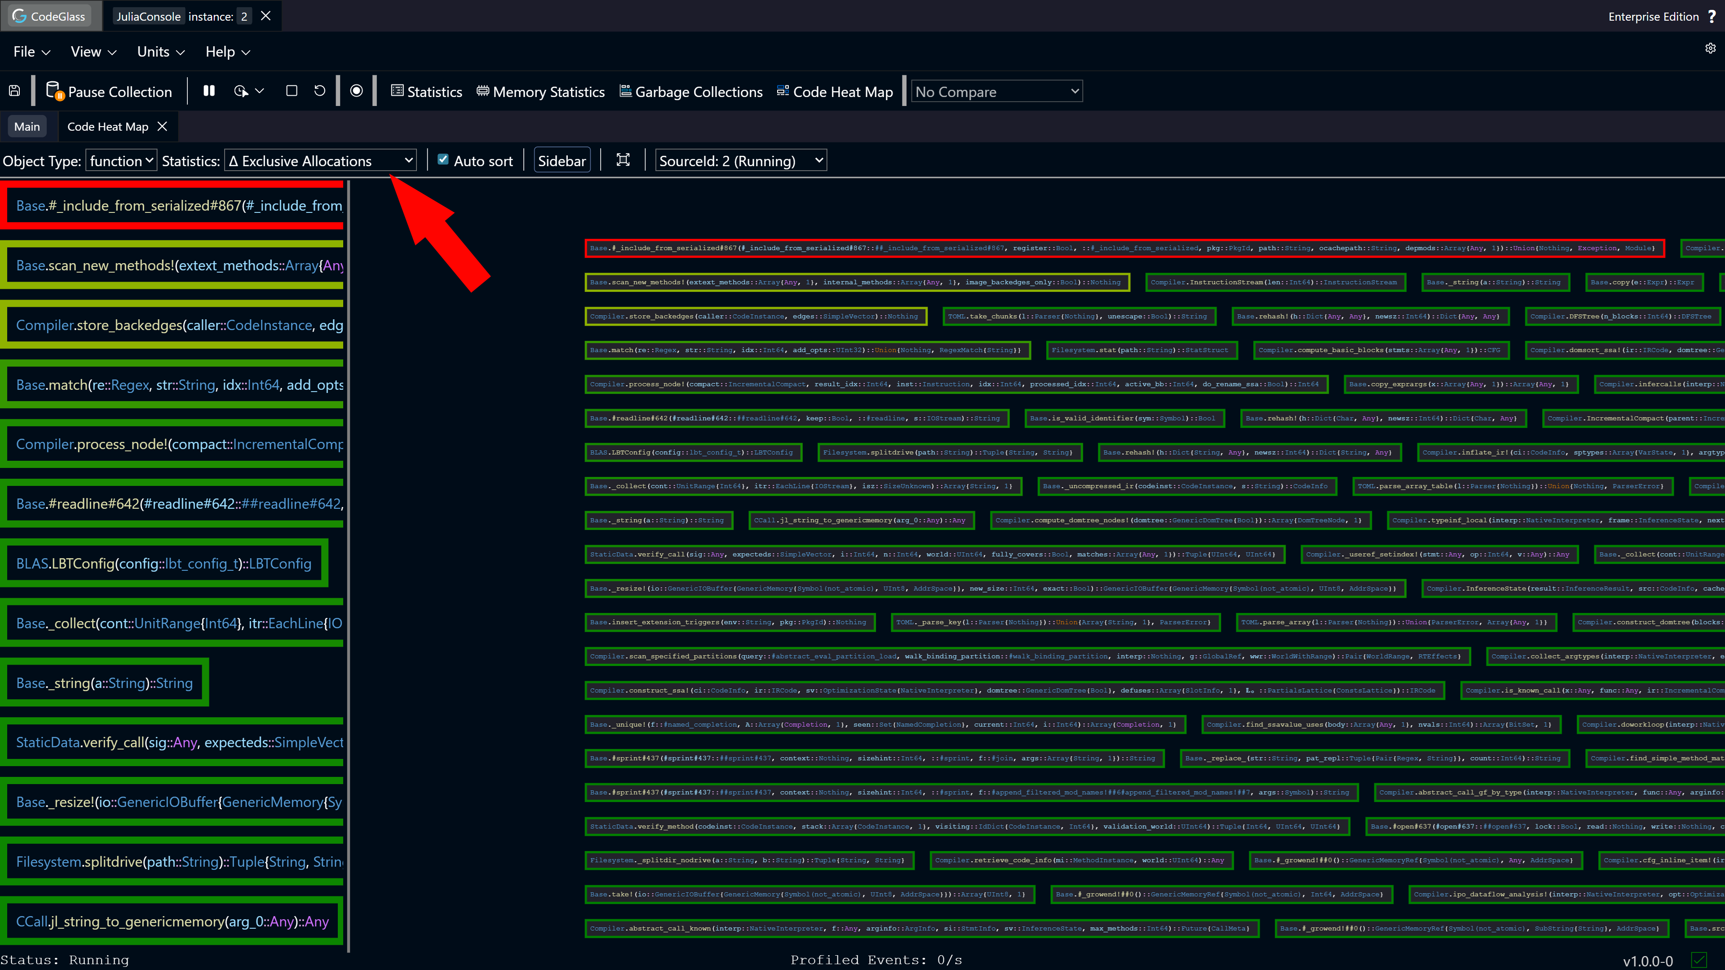Open the help question mark icon
1725x970 pixels.
tap(1712, 16)
